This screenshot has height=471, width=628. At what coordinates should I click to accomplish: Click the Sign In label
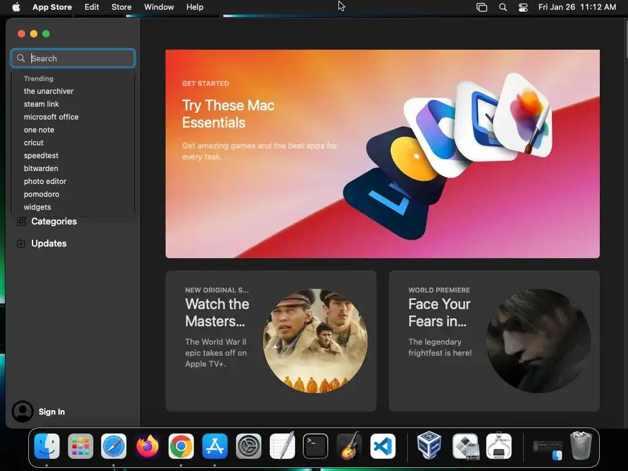tap(52, 412)
